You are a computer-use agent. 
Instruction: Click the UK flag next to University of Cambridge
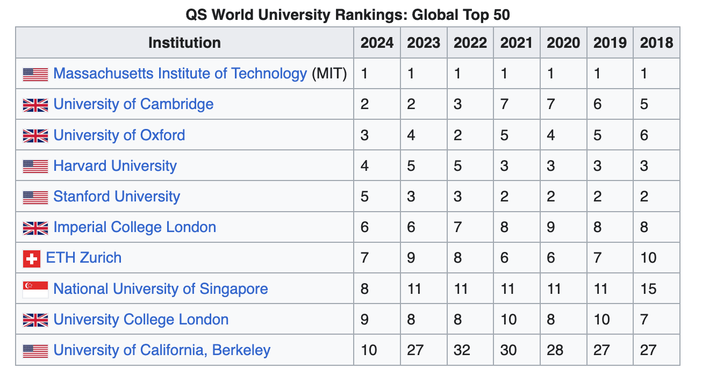(x=35, y=105)
